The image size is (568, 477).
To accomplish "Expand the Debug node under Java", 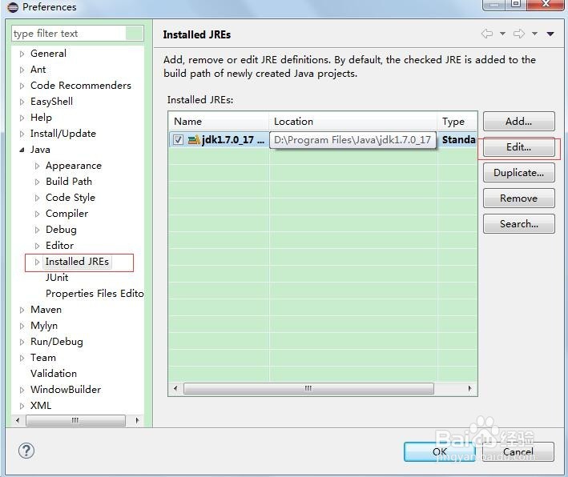I will [37, 230].
